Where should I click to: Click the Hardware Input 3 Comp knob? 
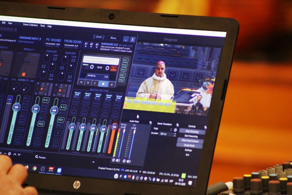coord(16,87)
